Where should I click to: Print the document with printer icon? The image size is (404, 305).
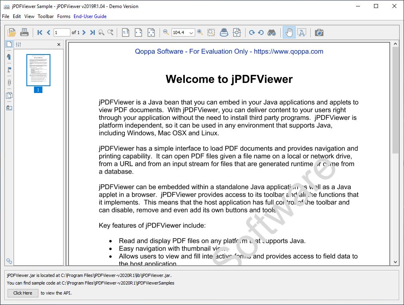coord(24,32)
